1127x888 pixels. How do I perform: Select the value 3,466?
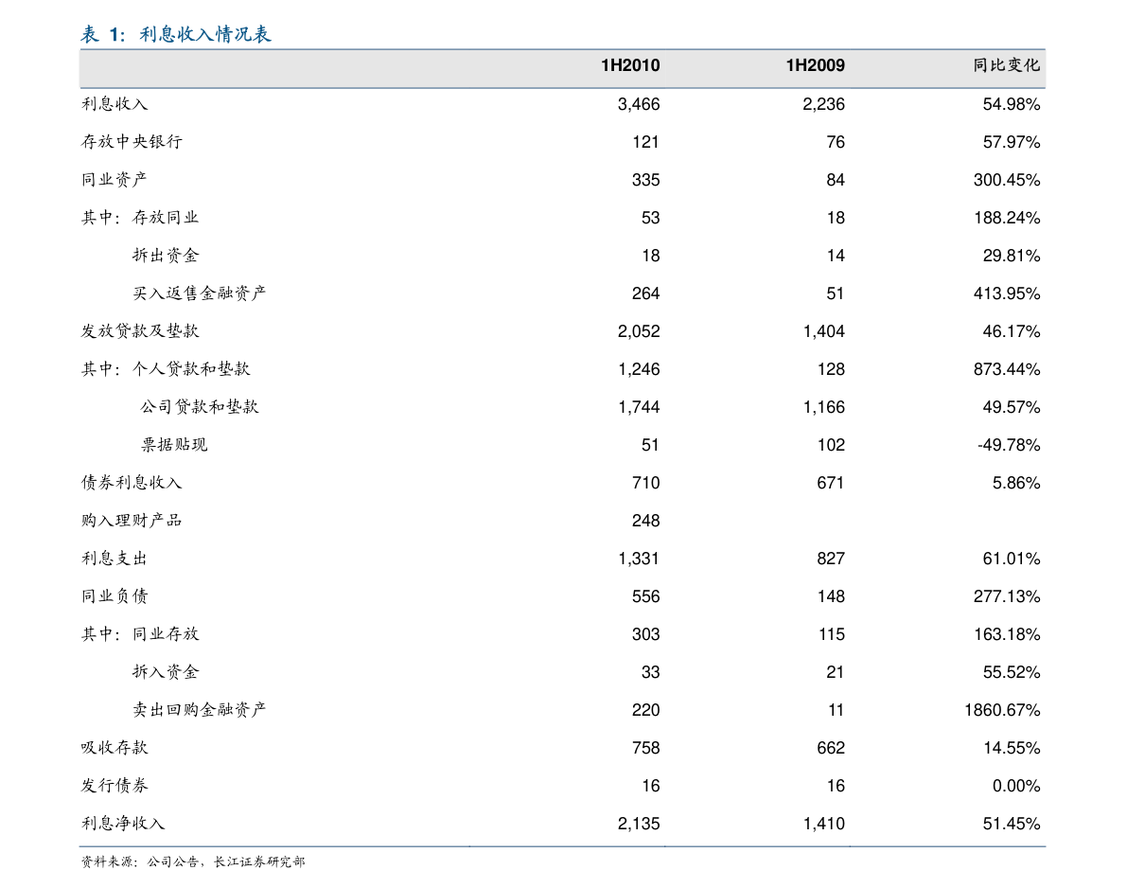pyautogui.click(x=638, y=104)
